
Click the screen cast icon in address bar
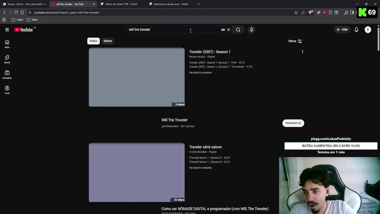coord(296,12)
